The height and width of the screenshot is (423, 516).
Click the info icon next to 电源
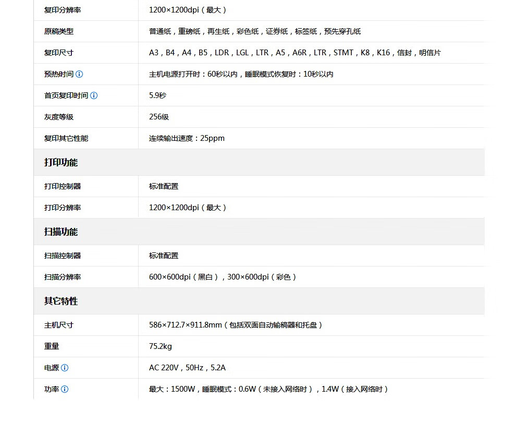pos(65,368)
